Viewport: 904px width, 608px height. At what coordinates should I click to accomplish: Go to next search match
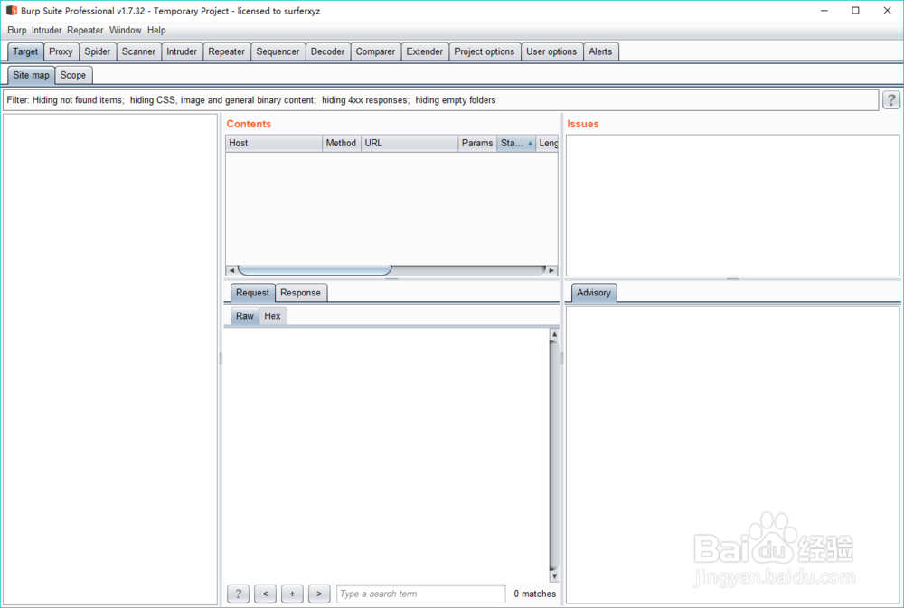[319, 594]
